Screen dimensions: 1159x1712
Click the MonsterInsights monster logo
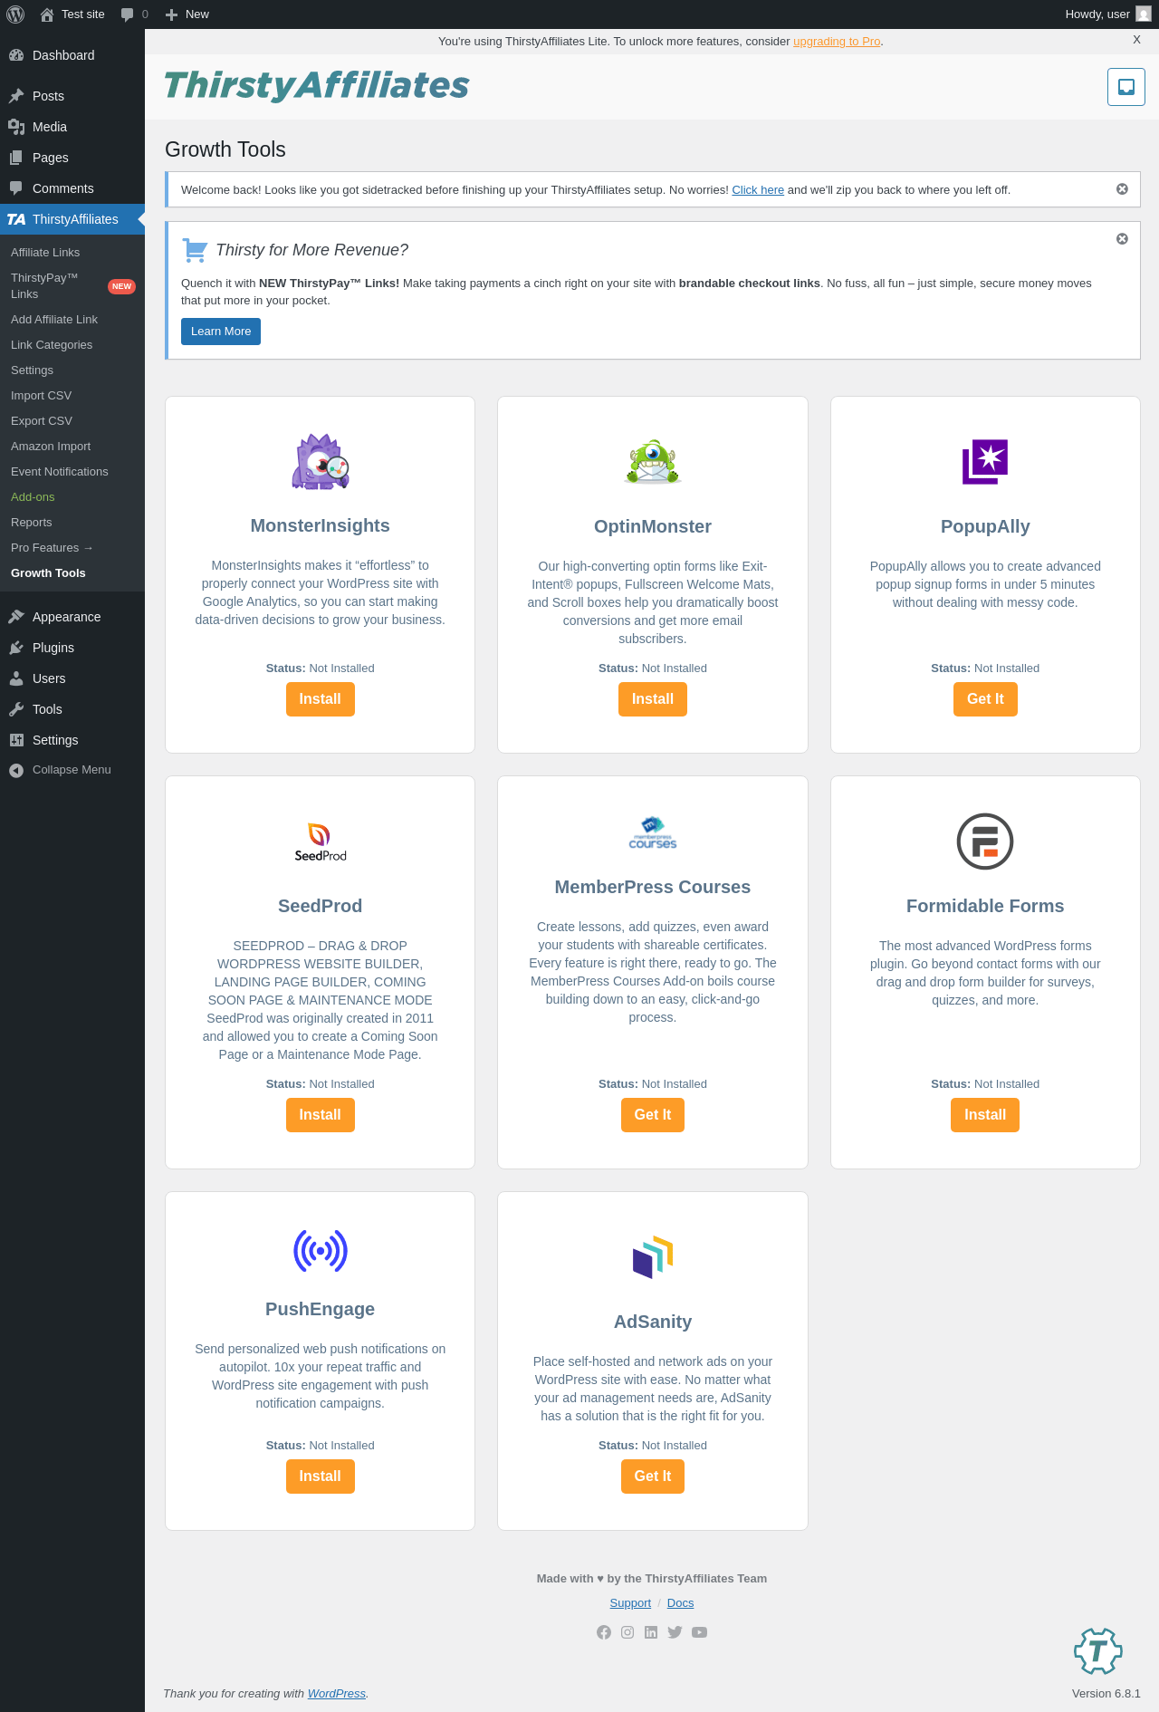click(321, 462)
